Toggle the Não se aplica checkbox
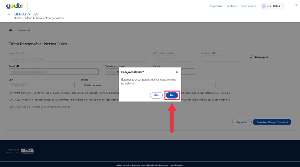The width and height of the screenshot is (300, 167). click(x=251, y=57)
